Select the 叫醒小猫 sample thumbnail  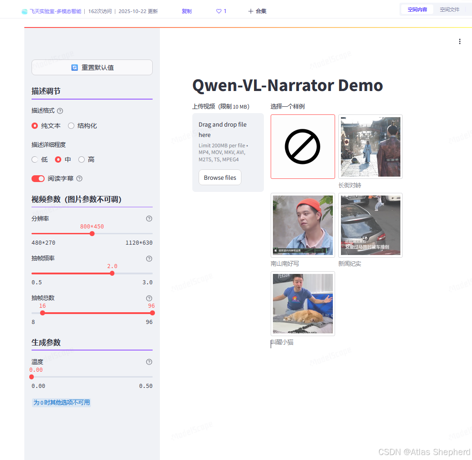[x=303, y=304]
